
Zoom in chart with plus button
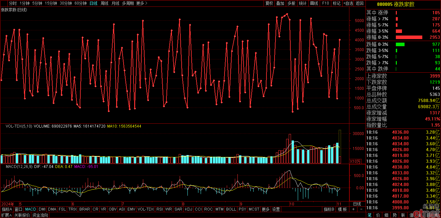coord(353,209)
